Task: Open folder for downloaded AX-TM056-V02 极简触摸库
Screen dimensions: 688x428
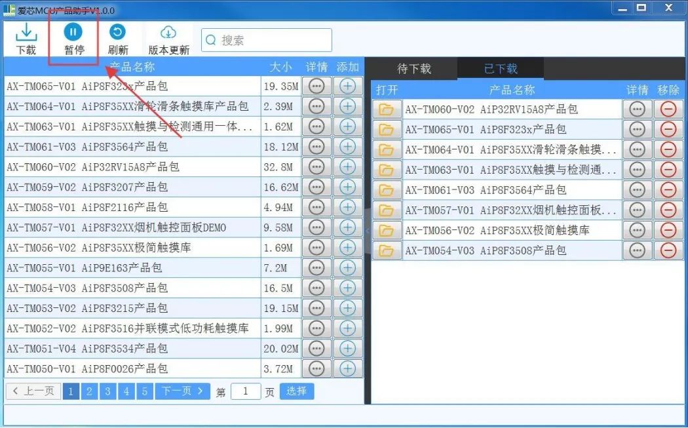Action: pyautogui.click(x=387, y=230)
